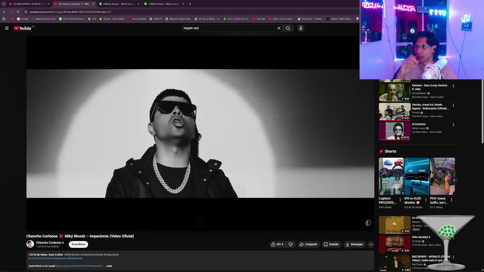Image resolution: width=484 pixels, height=272 pixels.
Task: Open Farruko Delincuente video thumbnail
Action: click(394, 111)
